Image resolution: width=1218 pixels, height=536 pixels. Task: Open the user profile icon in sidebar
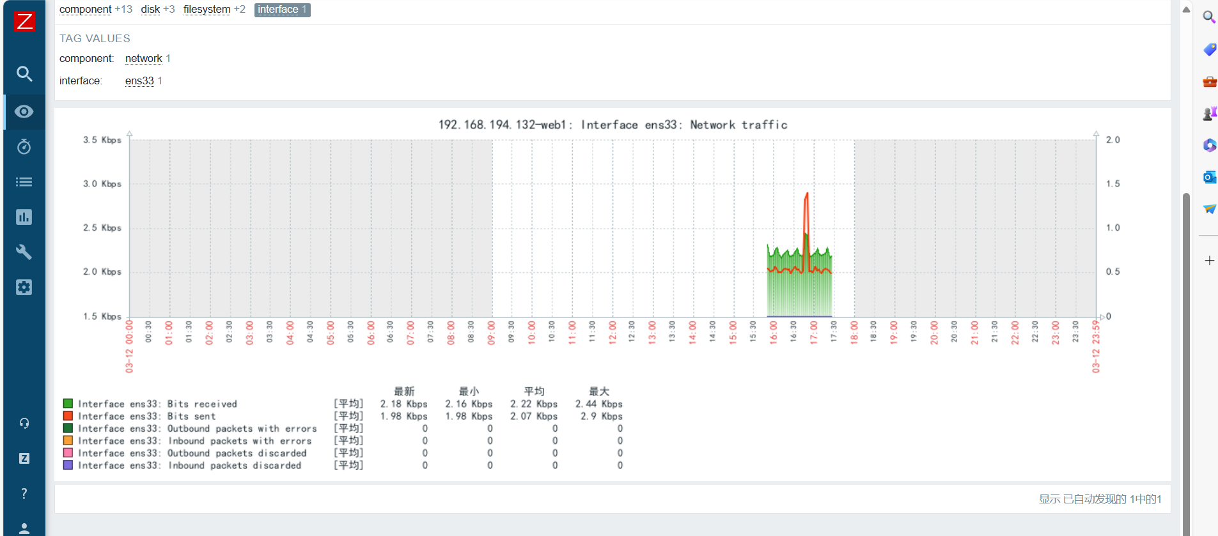(x=24, y=528)
